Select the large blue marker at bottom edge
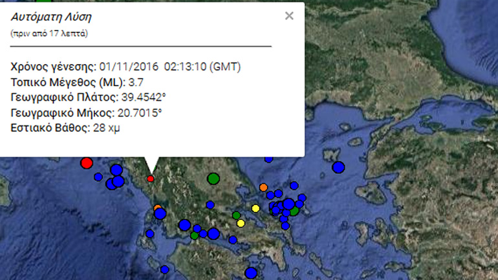 click(x=251, y=274)
